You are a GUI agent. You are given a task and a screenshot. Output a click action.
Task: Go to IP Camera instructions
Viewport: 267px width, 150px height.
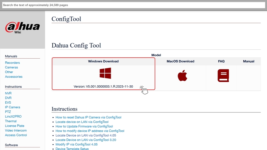tap(12, 107)
